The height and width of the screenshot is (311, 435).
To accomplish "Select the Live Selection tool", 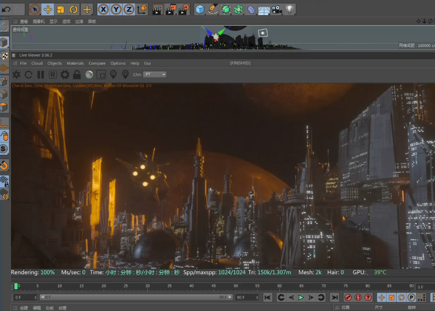I will 35,9.
